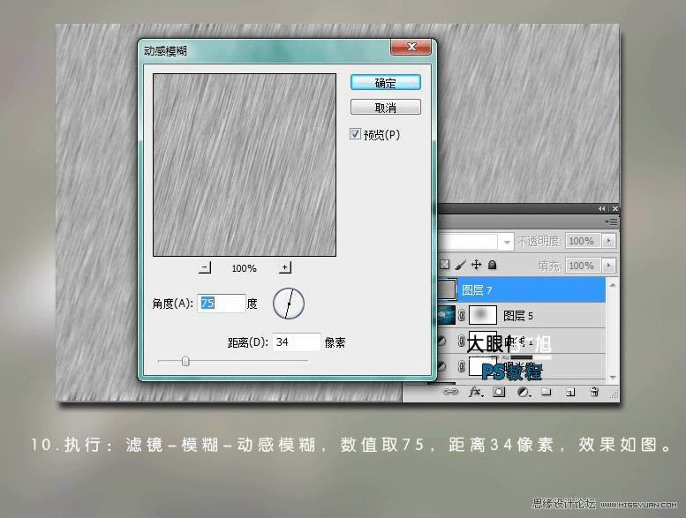Toggle lock transparent pixels checker icon
The height and width of the screenshot is (518, 686).
tap(445, 265)
